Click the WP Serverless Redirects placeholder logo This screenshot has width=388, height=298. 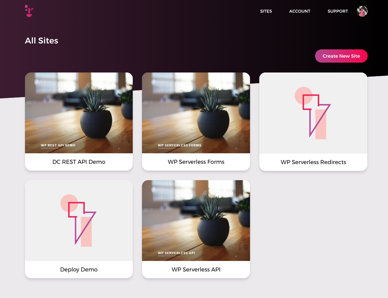(313, 113)
